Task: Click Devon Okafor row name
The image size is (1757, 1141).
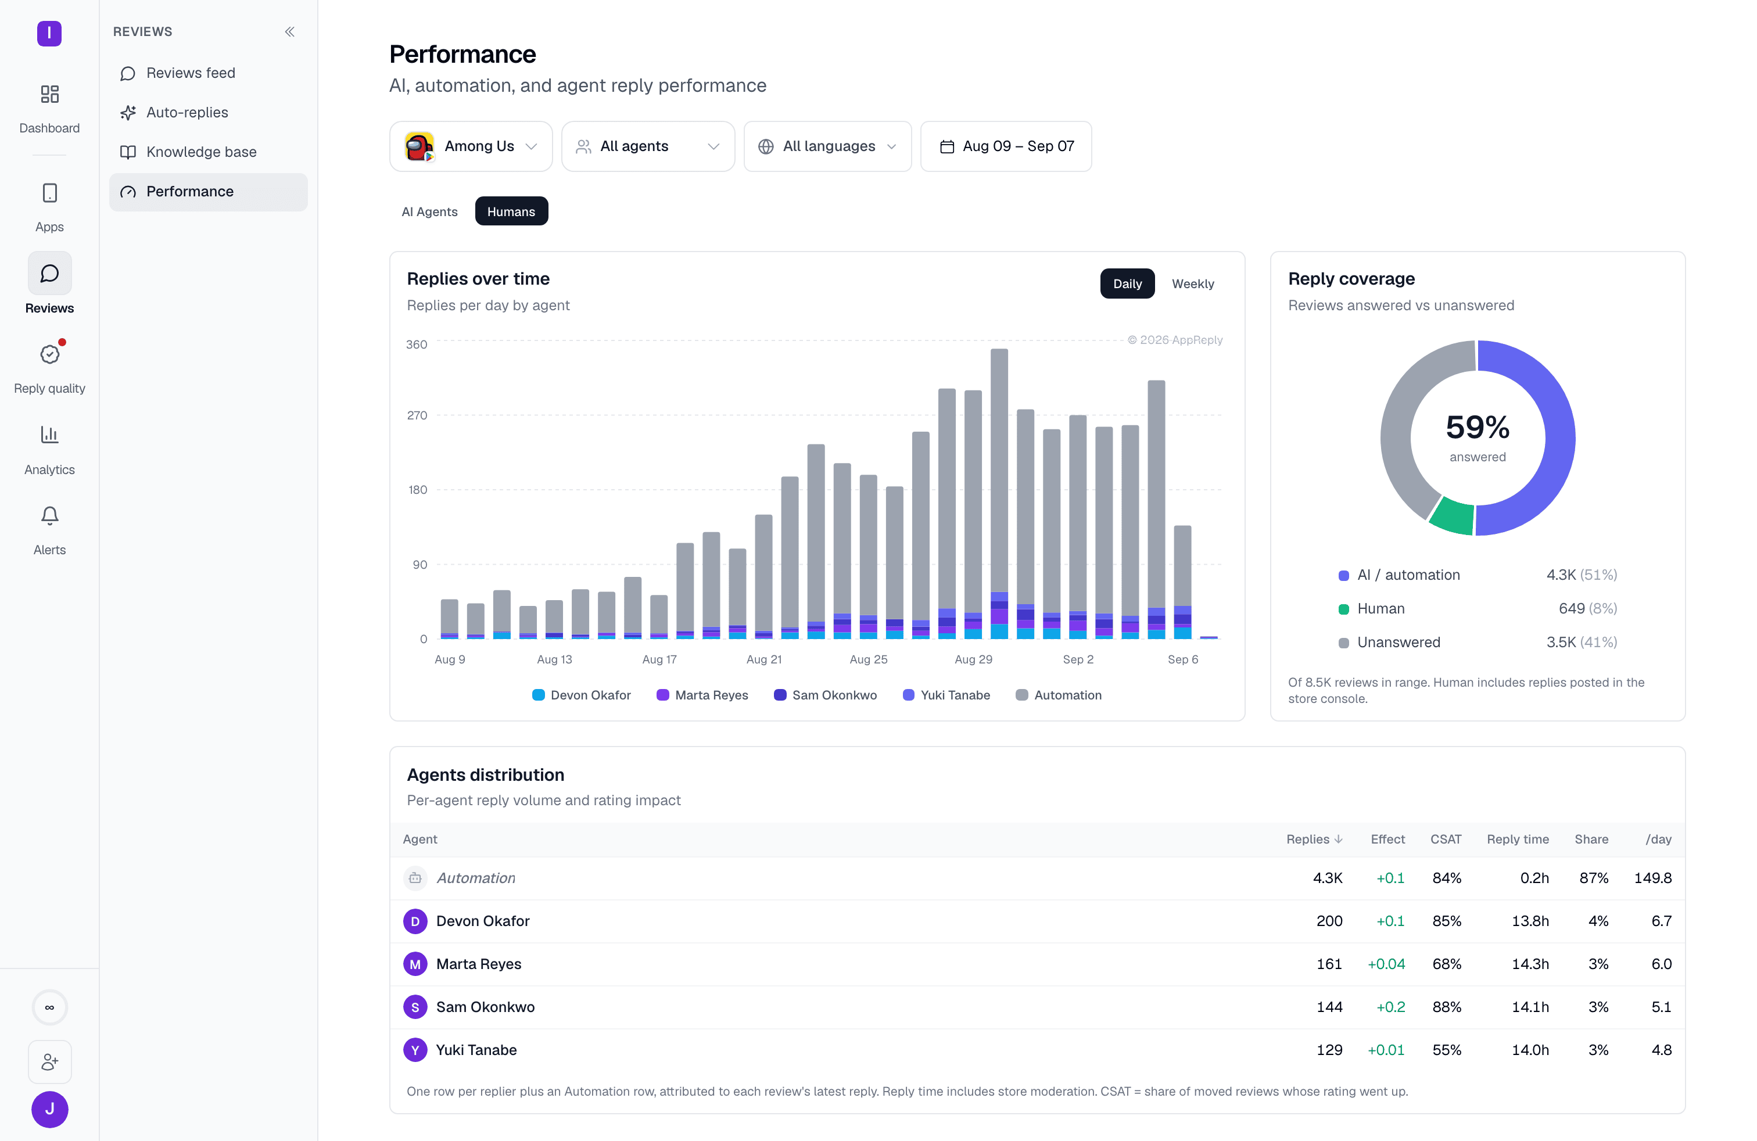Action: (483, 921)
